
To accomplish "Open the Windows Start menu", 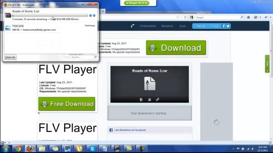I will (6, 149).
